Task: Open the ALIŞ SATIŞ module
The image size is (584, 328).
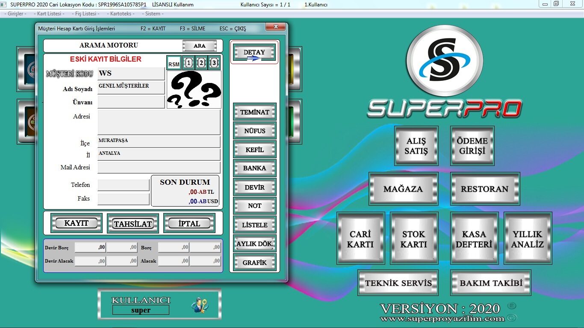Action: tap(416, 146)
